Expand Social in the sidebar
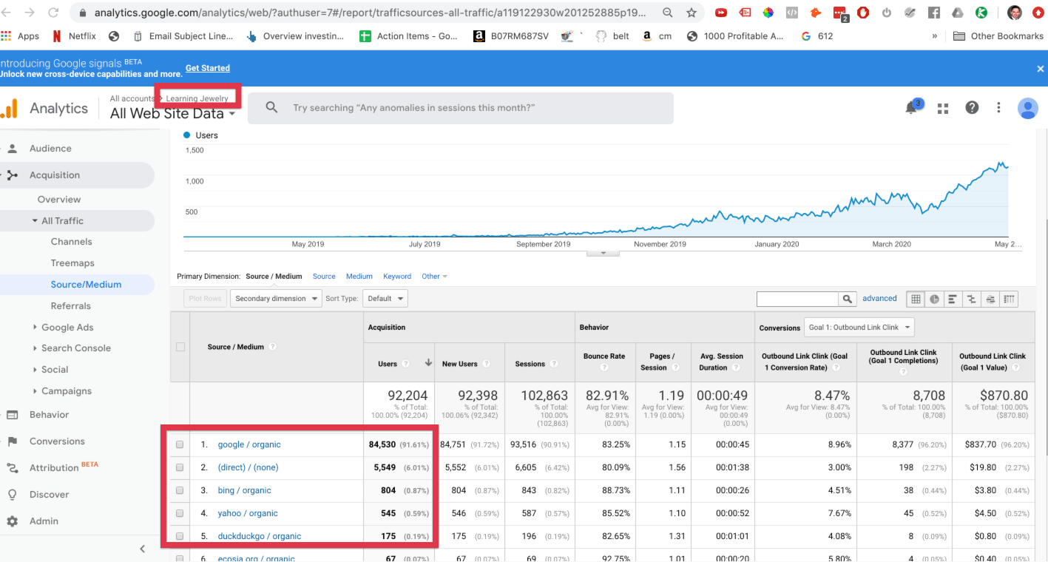This screenshot has width=1048, height=562. coord(55,370)
